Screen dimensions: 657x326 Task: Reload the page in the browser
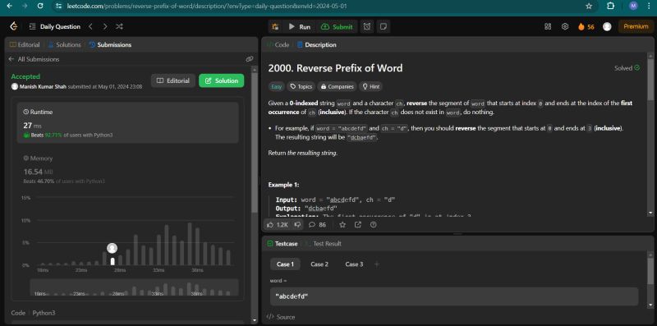[x=40, y=7]
